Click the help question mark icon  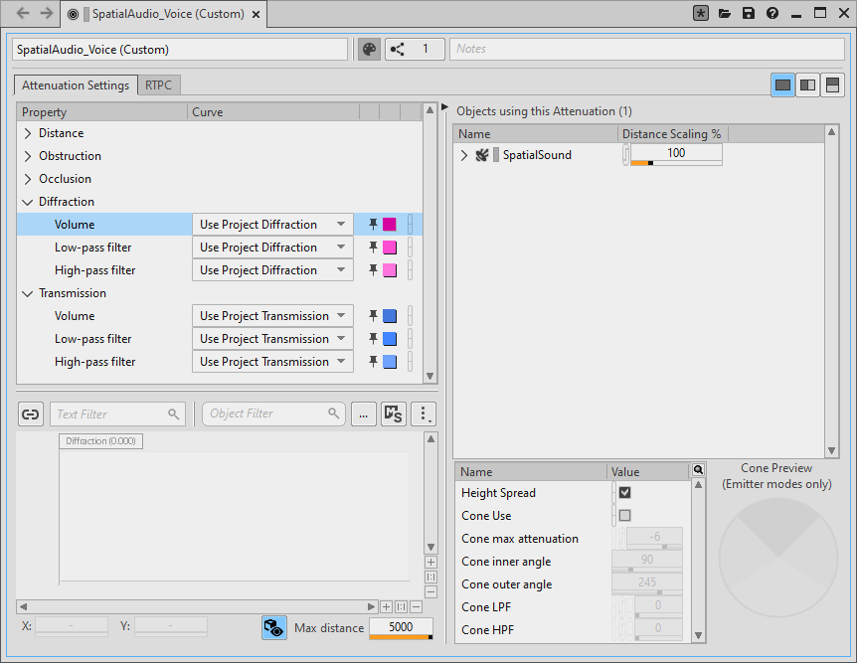(x=772, y=14)
